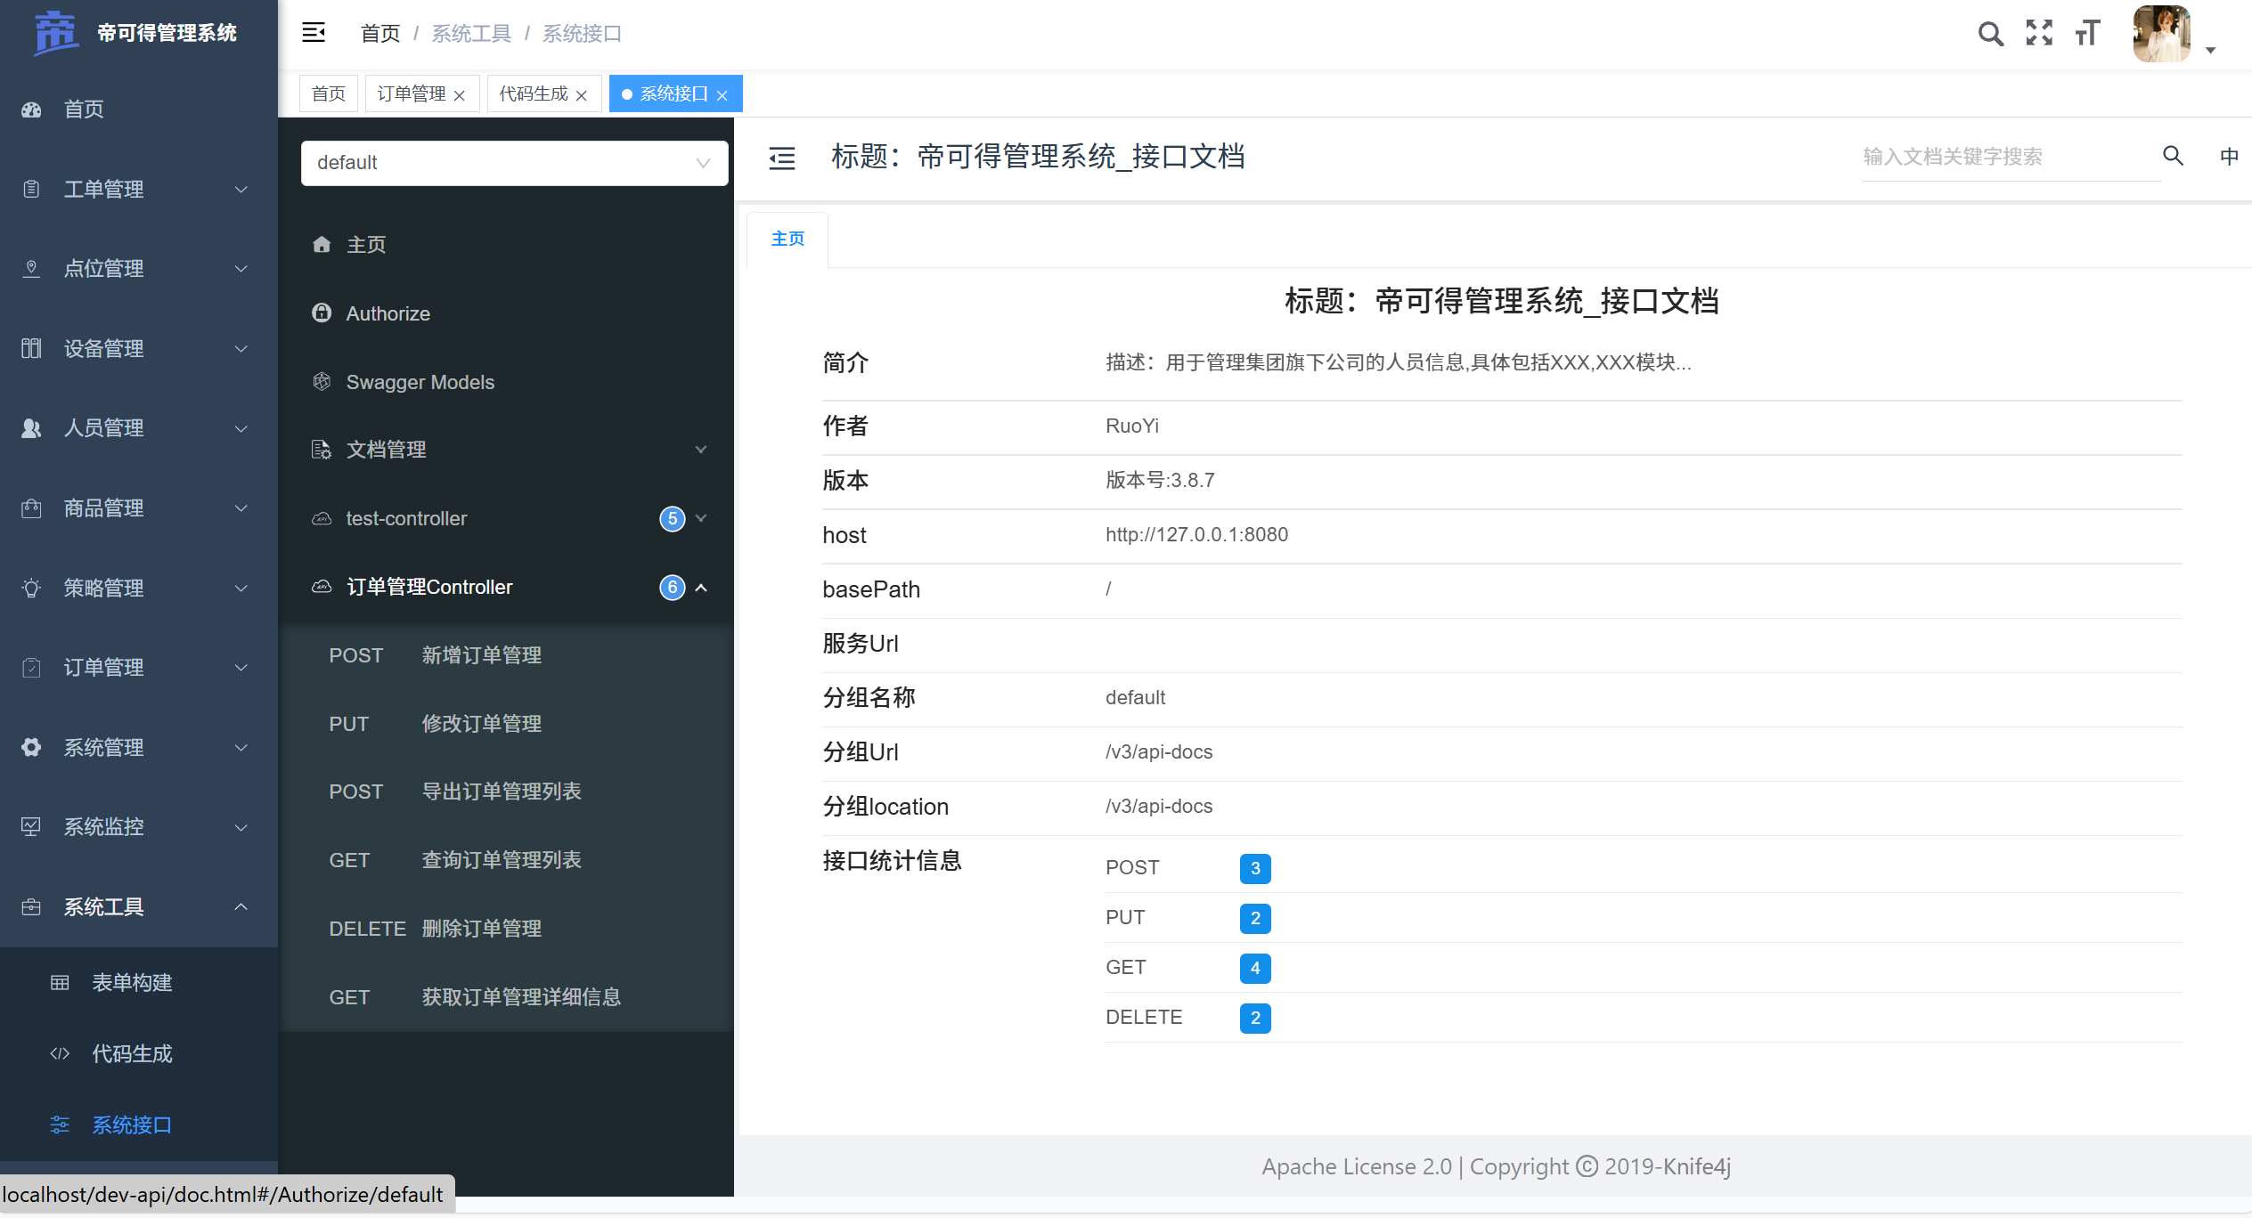The width and height of the screenshot is (2252, 1218).
Task: Click the 设备管理 icon
Action: (x=31, y=348)
